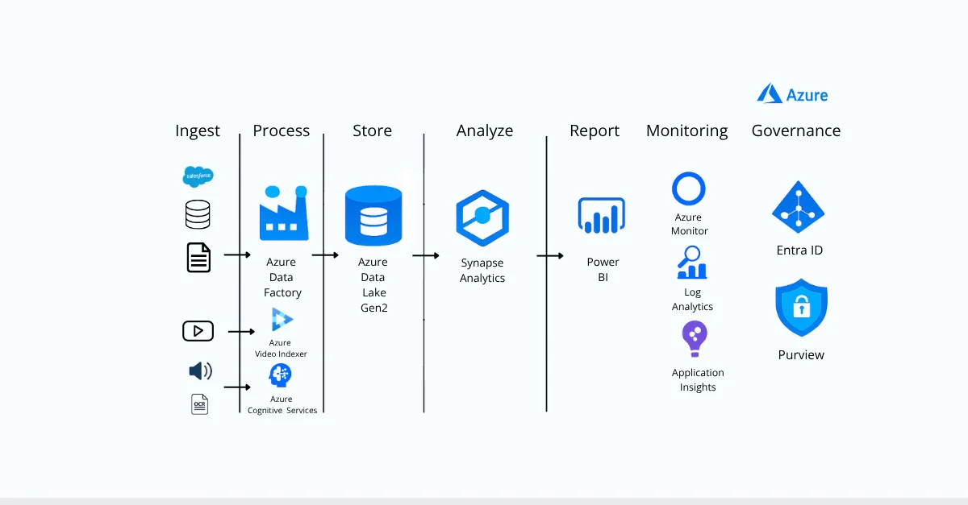
Task: Select the Entra ID diamond icon
Action: point(798,207)
